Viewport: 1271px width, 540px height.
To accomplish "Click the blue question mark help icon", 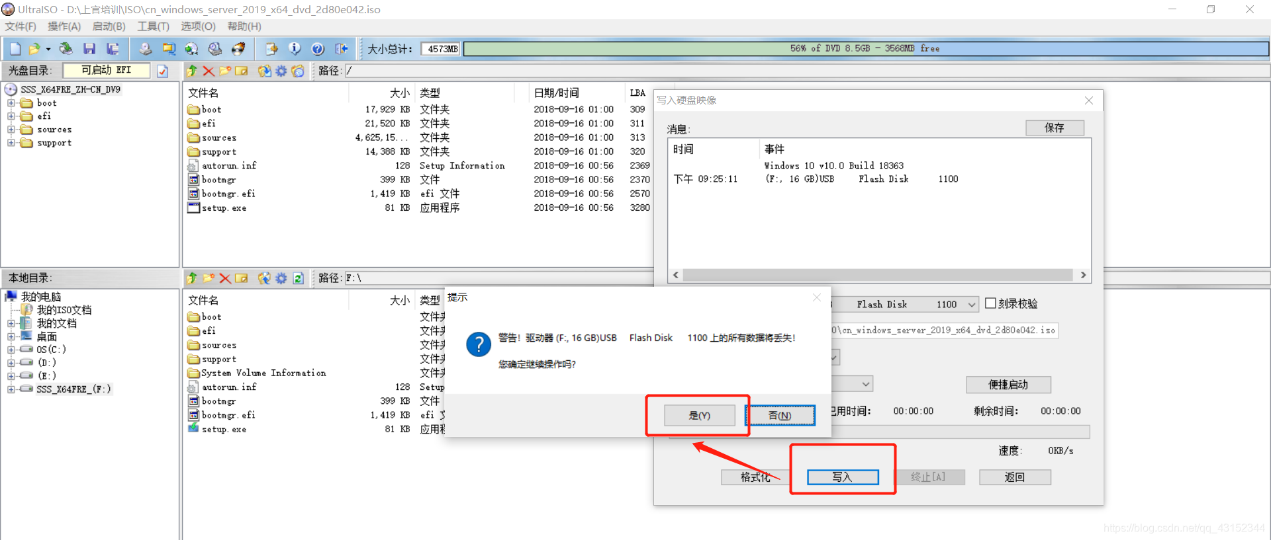I will click(318, 49).
